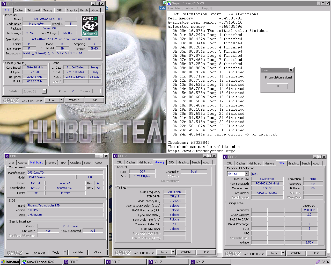Click the FSB:DRAM value CPU/12
Viewport: 331px width, 265px height.
pyautogui.click(x=174, y=197)
